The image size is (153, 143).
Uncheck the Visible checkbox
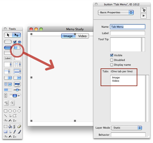(112, 55)
